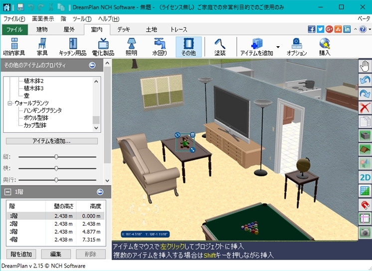Share on Google Plus
The width and height of the screenshot is (372, 271).
tap(329, 29)
